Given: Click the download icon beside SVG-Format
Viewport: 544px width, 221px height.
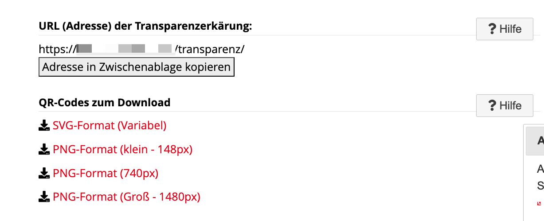Looking at the screenshot, I should (x=44, y=126).
